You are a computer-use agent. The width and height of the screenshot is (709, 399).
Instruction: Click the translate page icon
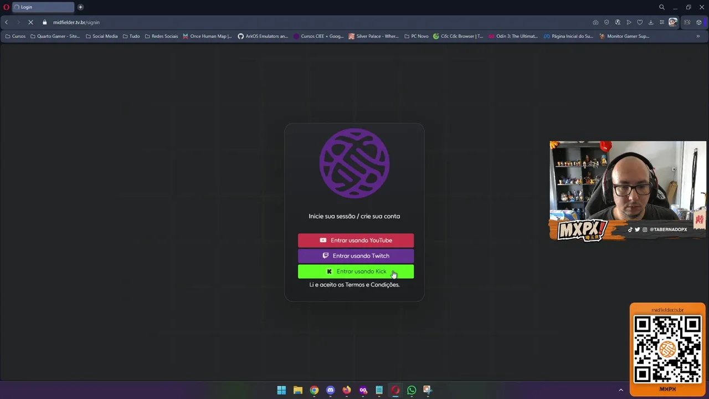point(618,22)
